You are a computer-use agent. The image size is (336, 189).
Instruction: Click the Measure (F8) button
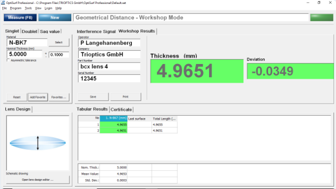(20, 17)
